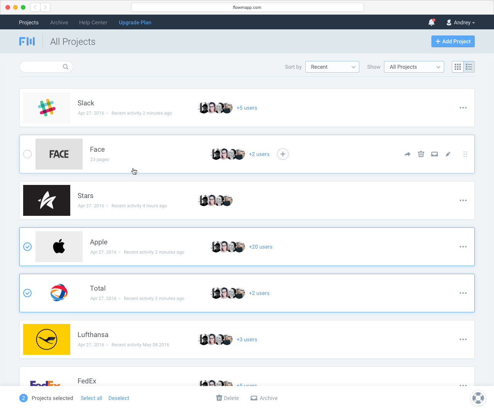This screenshot has width=494, height=410.
Task: Click the Stars project title
Action: [x=85, y=196]
